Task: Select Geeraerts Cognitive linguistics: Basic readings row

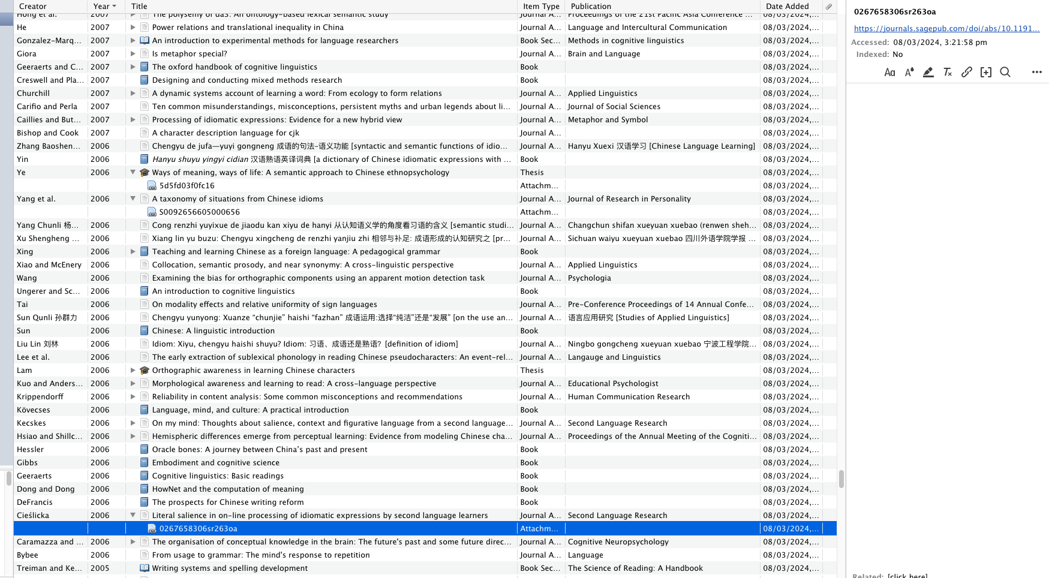Action: (x=425, y=476)
